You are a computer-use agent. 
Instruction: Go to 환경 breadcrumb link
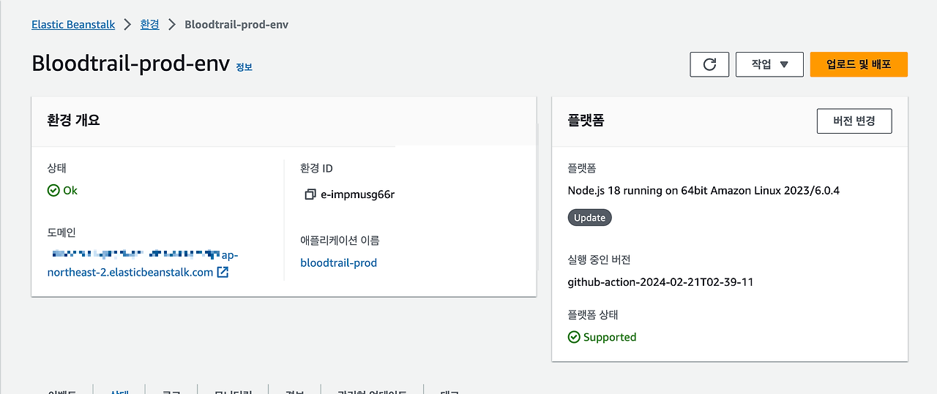pyautogui.click(x=150, y=24)
